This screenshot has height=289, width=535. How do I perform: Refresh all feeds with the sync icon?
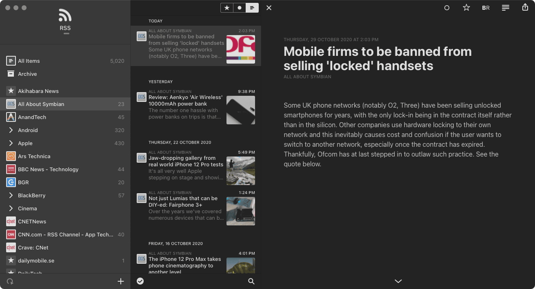(10, 281)
